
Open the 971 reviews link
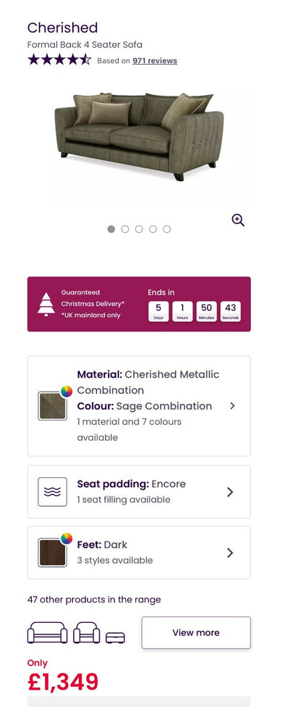(x=155, y=61)
